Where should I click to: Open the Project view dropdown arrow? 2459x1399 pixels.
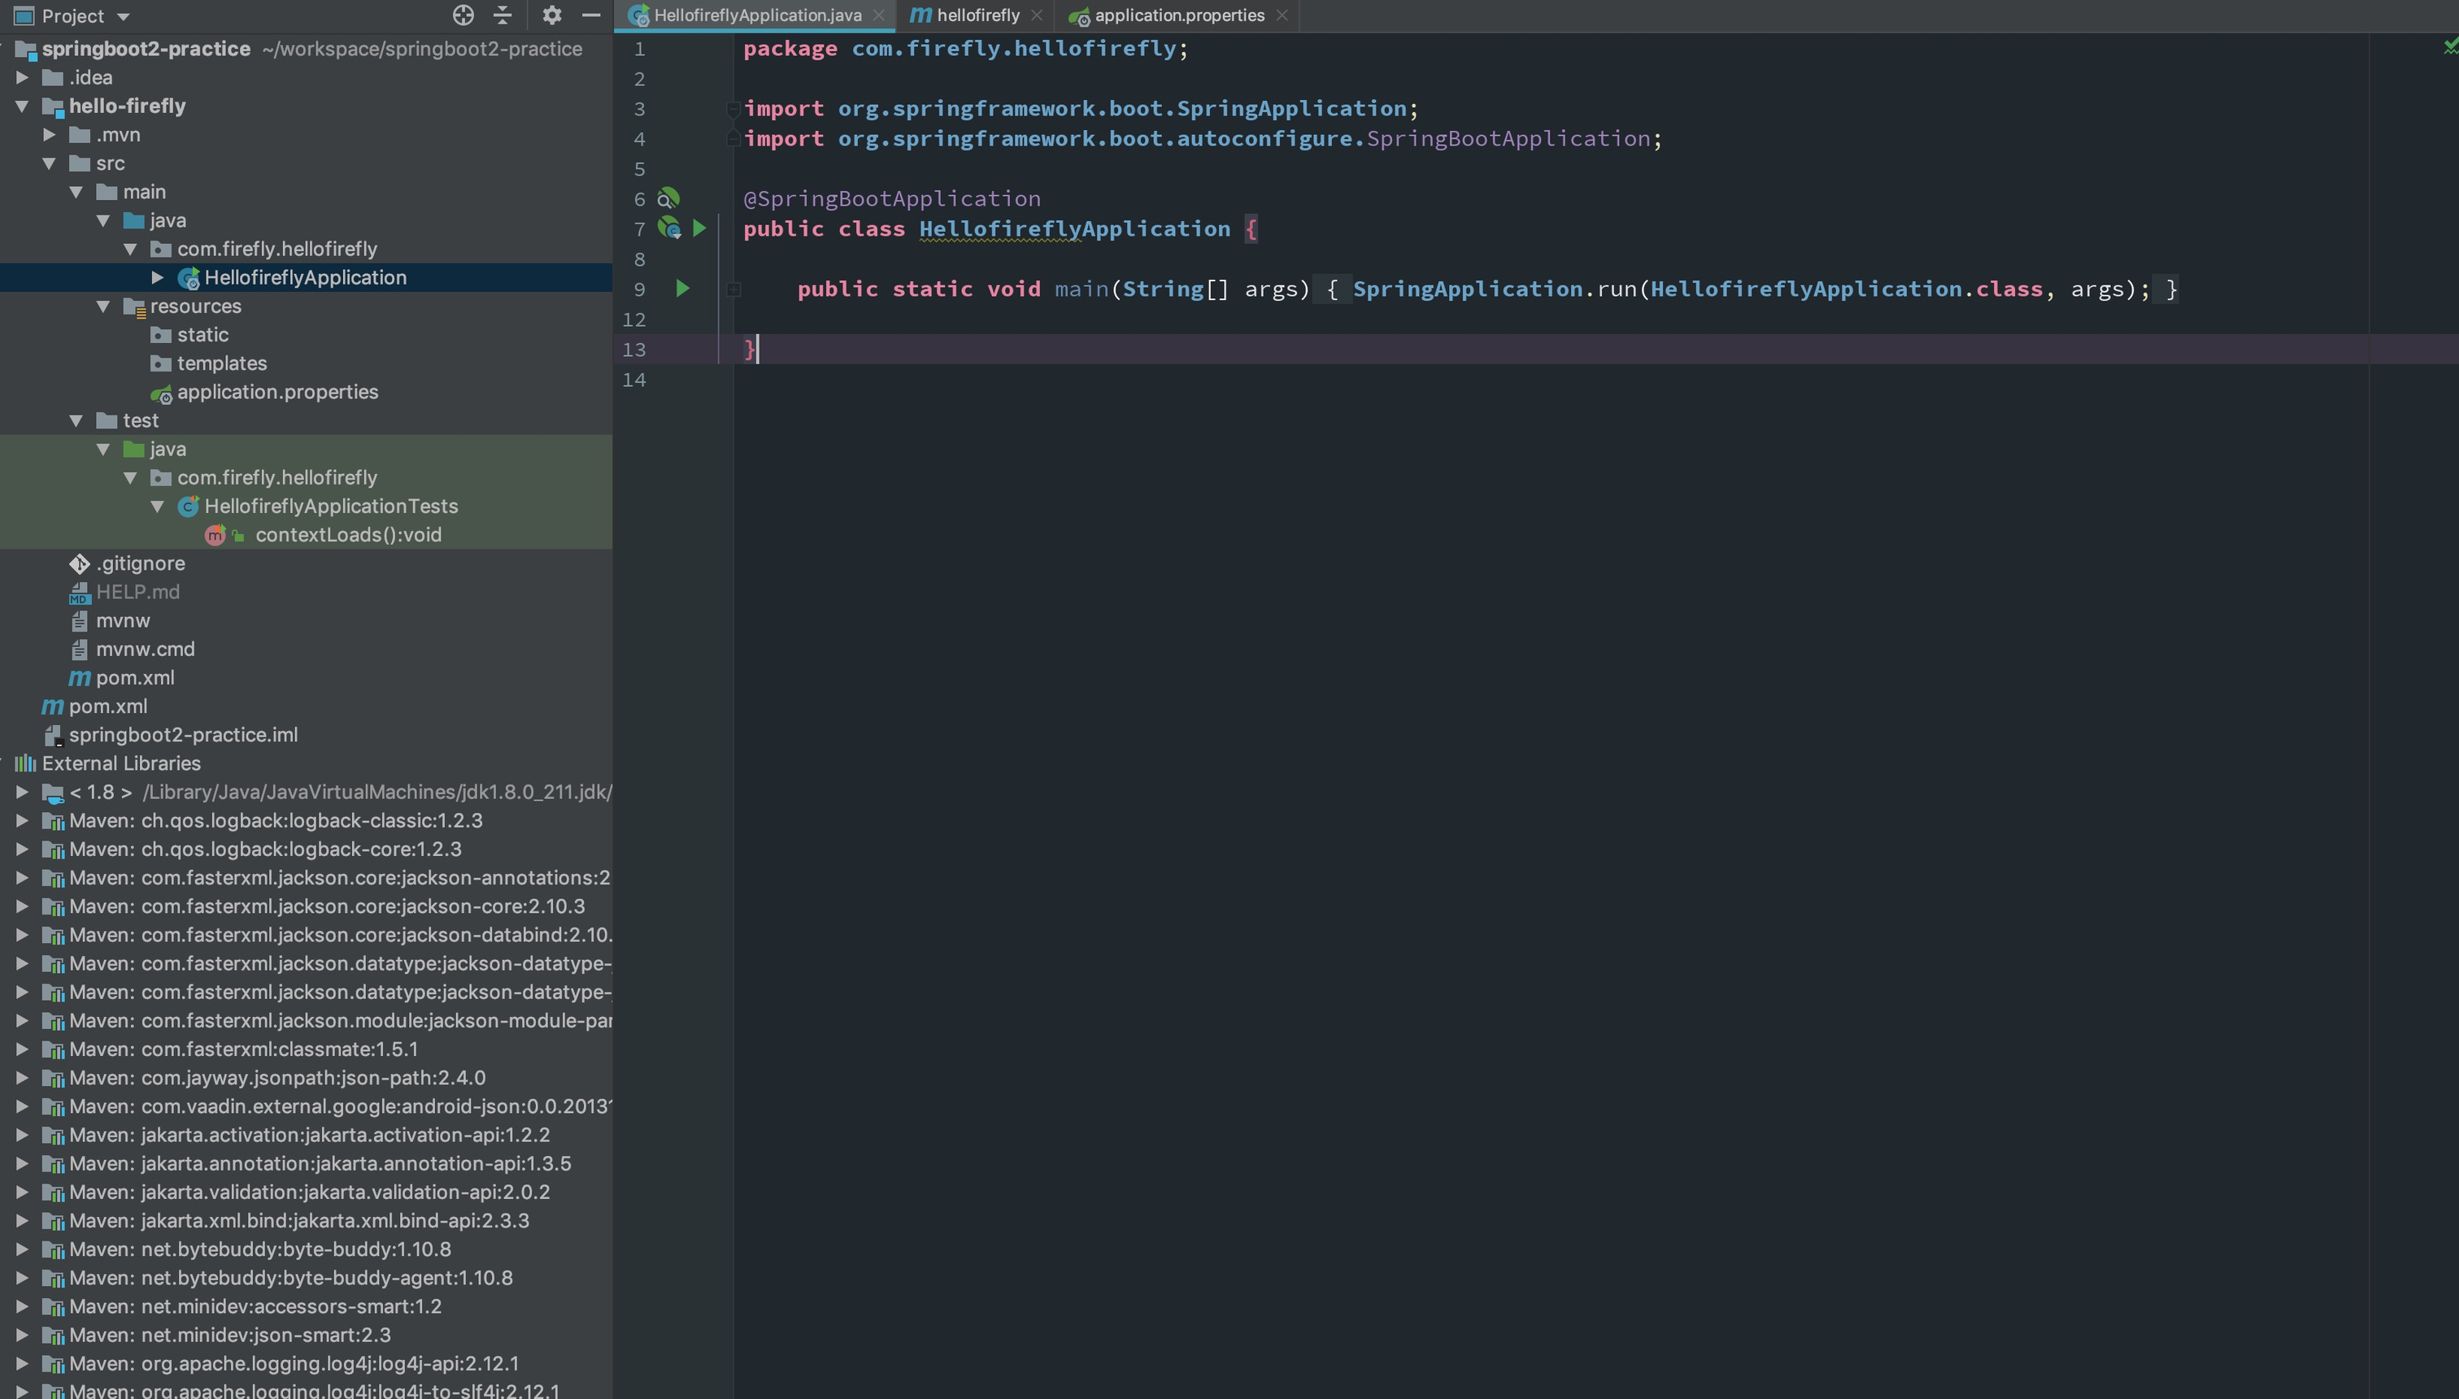coord(123,16)
